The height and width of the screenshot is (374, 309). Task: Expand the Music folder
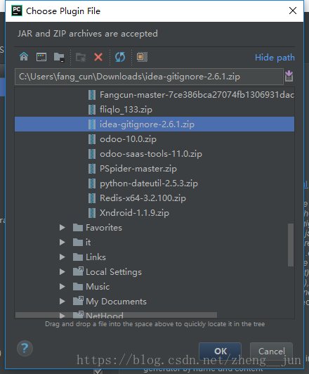(63, 286)
